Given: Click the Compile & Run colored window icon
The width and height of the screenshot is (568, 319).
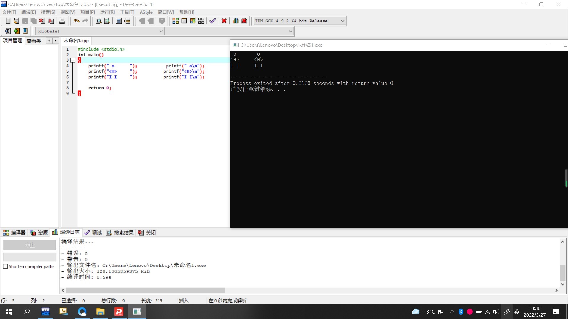Looking at the screenshot, I should [x=193, y=21].
